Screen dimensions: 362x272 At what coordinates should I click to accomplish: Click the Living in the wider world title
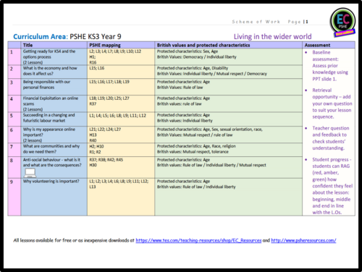pyautogui.click(x=272, y=37)
